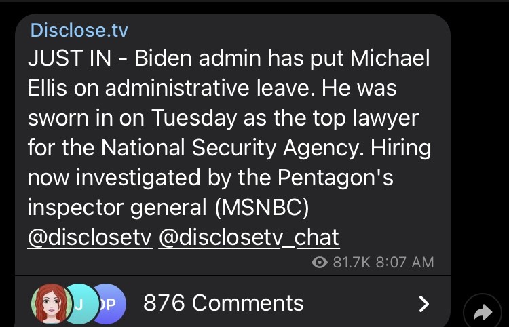The image size is (509, 327).
Task: Open the red-haired commenter avatar
Action: point(51,303)
